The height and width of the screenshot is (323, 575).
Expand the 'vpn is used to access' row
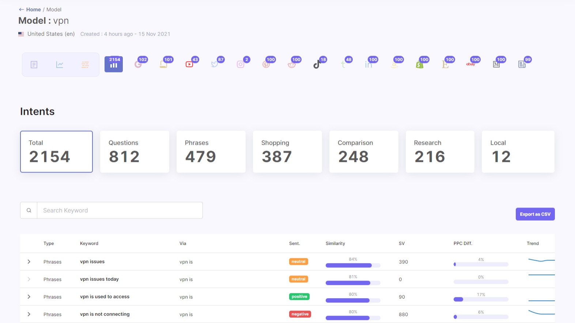pyautogui.click(x=29, y=297)
